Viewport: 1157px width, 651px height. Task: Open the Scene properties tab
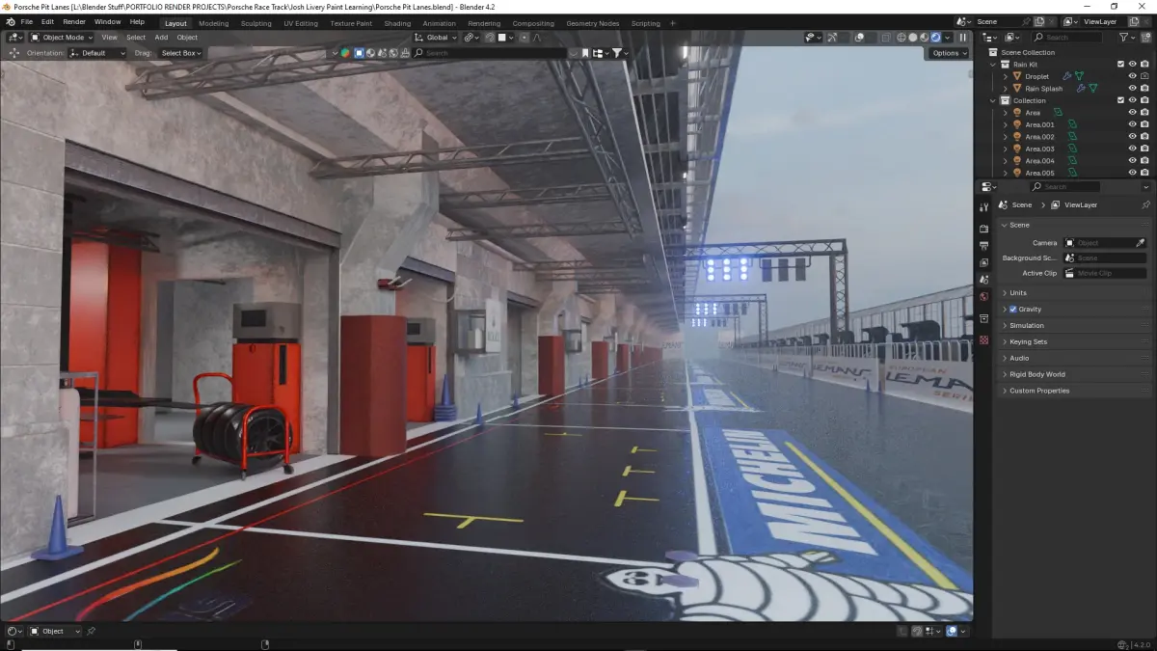(983, 280)
